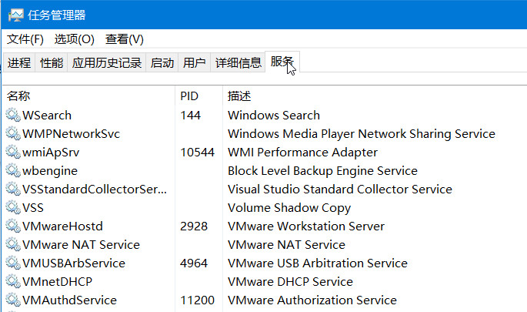527x312 pixels.
Task: Click VMware NAT Service in the description column
Action: (x=287, y=245)
